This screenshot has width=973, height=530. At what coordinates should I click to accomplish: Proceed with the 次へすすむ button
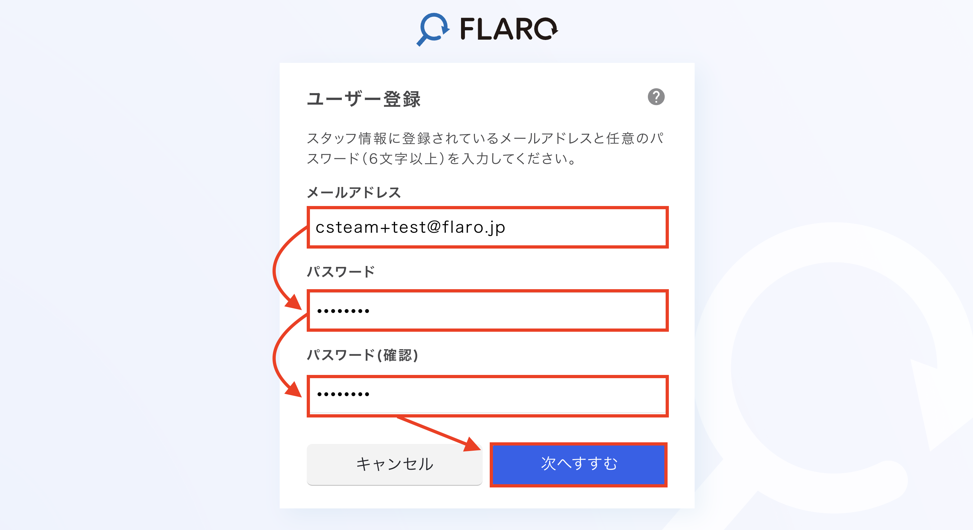pyautogui.click(x=578, y=464)
